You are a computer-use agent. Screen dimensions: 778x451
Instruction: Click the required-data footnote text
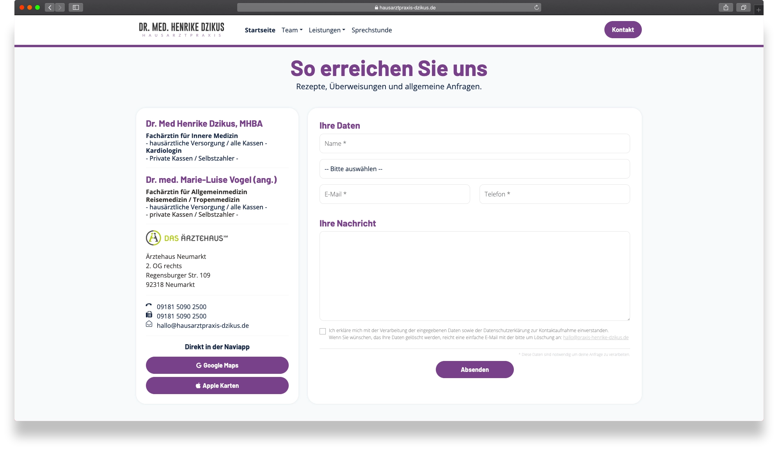pyautogui.click(x=574, y=354)
